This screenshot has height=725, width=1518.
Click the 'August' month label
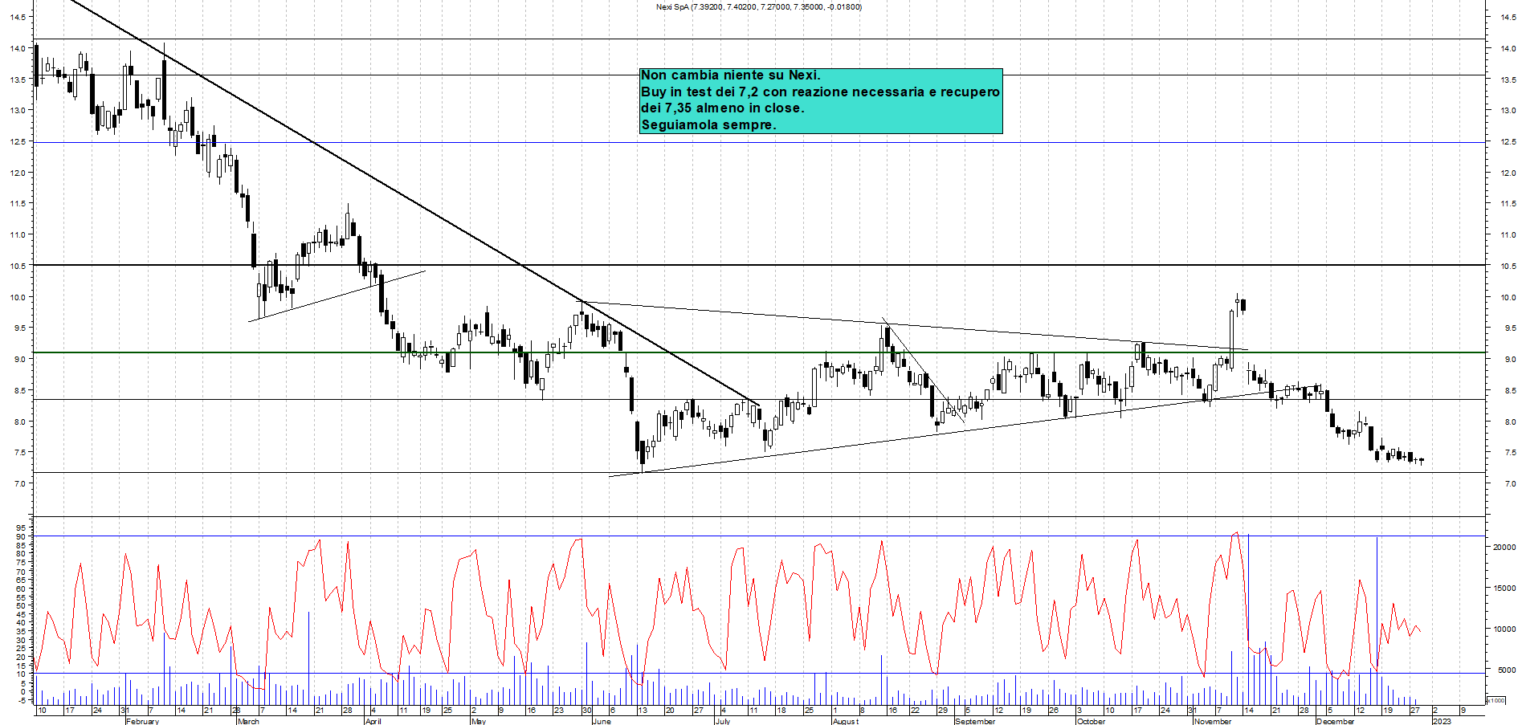pos(846,721)
